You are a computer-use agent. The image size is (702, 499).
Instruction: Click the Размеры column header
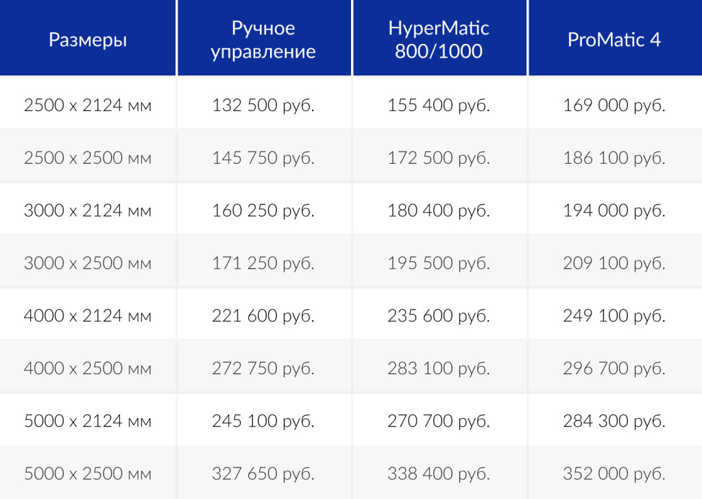coord(88,39)
